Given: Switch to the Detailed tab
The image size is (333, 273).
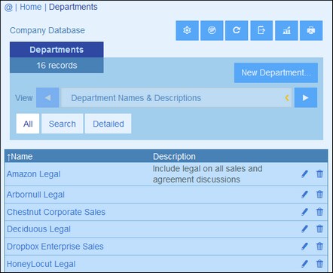Looking at the screenshot, I should coord(108,124).
